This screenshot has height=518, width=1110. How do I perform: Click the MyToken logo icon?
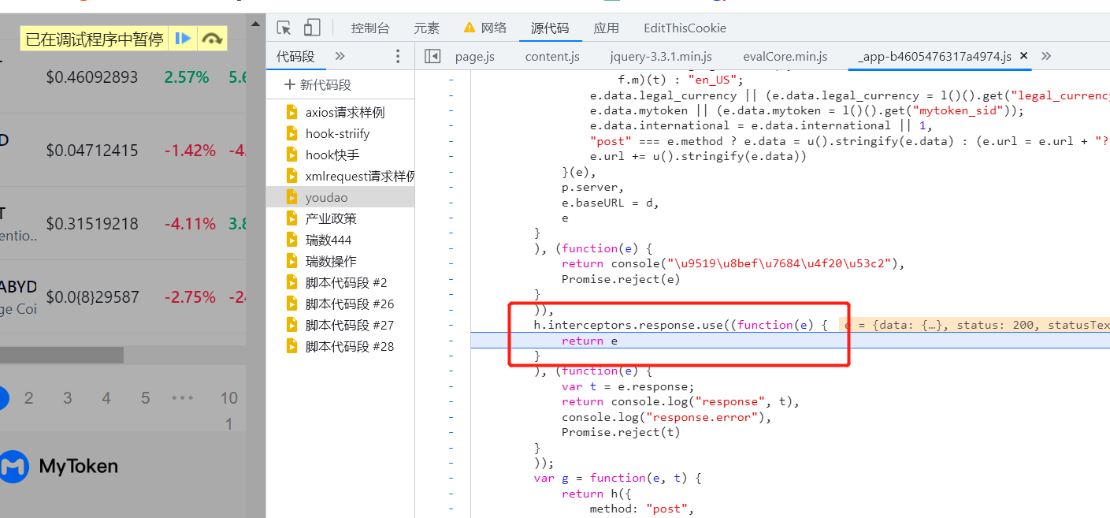click(x=13, y=467)
